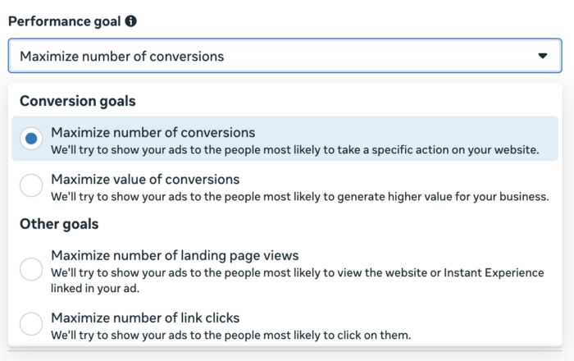Screen dimensions: 574x361
Task: Pick 'Maximize number of landing page views' option title
Action: pyautogui.click(x=175, y=255)
